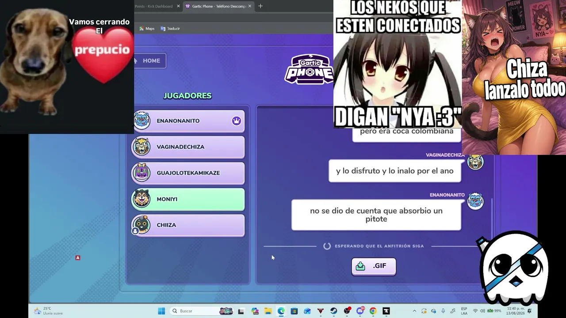Viewport: 566px width, 318px height.
Task: Click the battery 99% indicator
Action: pyautogui.click(x=494, y=311)
